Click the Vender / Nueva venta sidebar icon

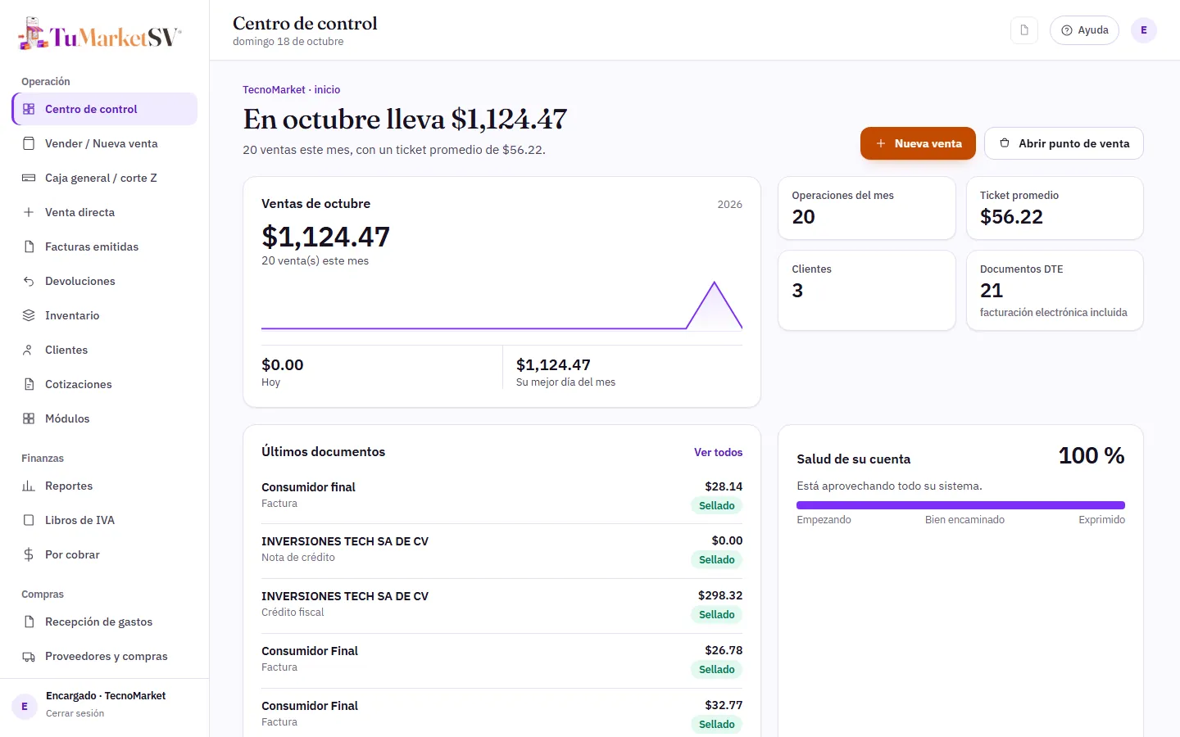(x=29, y=143)
